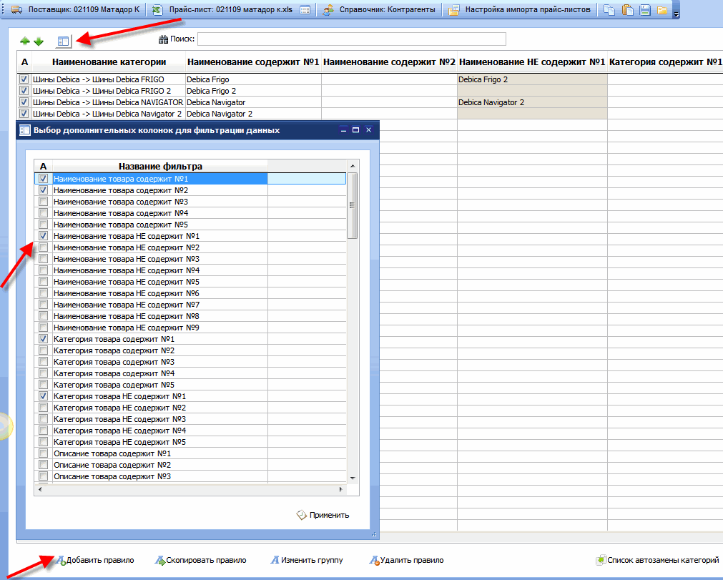Click Удалить правило button
This screenshot has width=723, height=580.
coord(406,560)
